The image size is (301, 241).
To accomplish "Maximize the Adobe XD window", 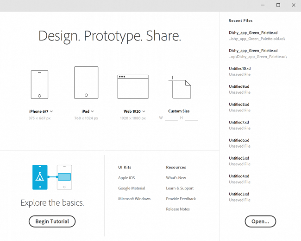I will tap(278, 5).
